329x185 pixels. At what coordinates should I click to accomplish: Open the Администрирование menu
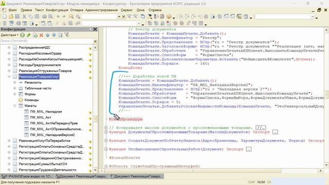(101, 10)
